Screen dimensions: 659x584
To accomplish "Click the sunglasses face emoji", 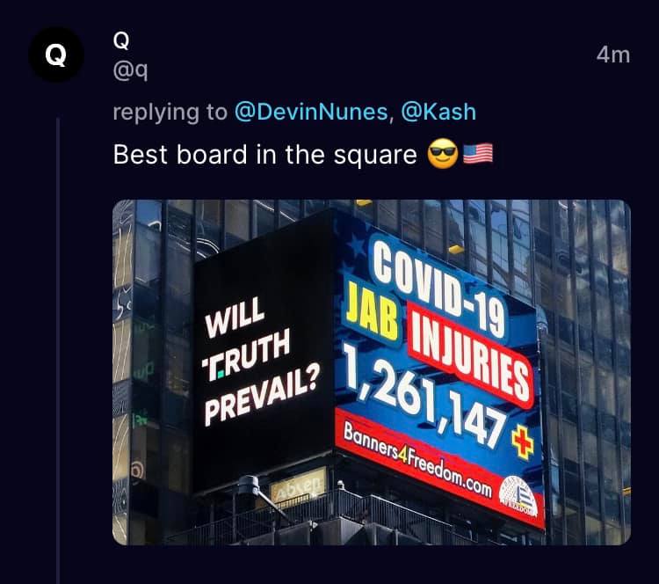I will coord(440,155).
